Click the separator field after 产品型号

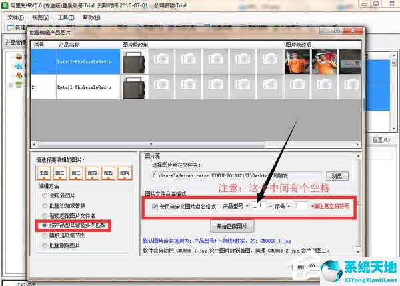click(259, 206)
